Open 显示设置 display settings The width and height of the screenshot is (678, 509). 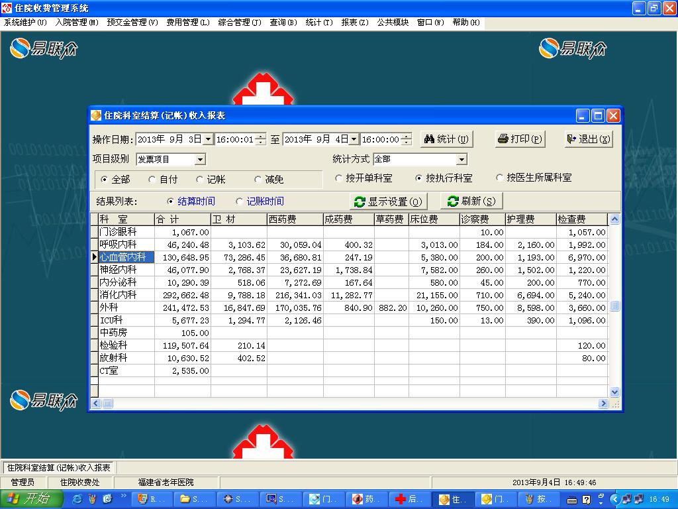[388, 201]
